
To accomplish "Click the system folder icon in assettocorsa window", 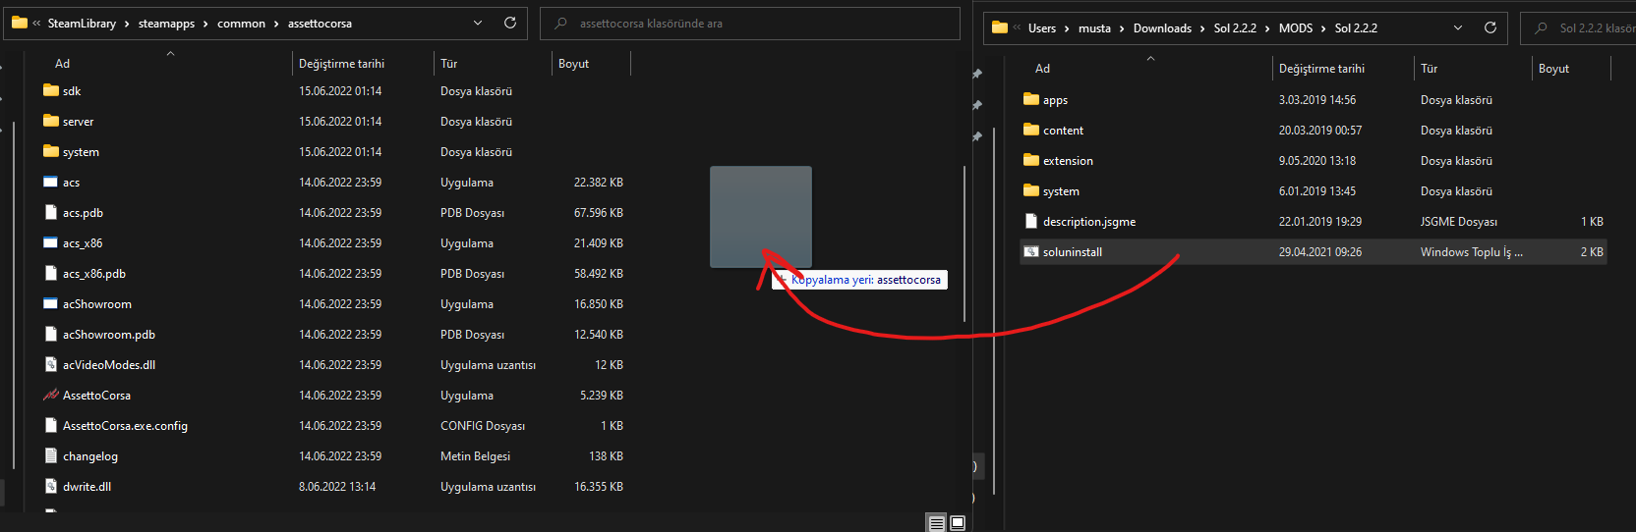I will [51, 151].
